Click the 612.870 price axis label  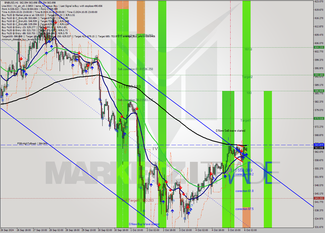[319, 27]
